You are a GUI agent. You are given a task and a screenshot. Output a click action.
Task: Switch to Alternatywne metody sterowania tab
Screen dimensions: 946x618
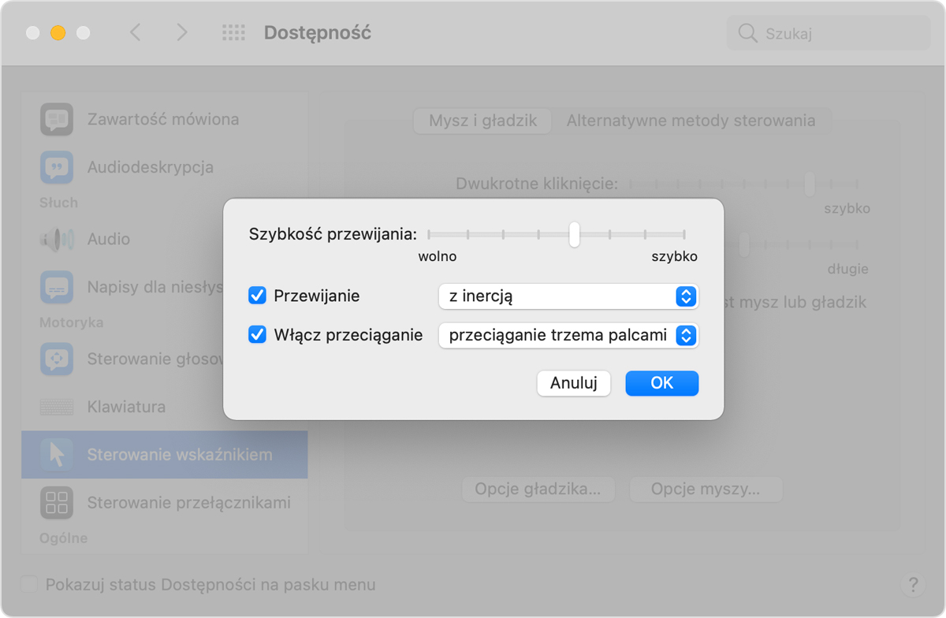coord(691,121)
